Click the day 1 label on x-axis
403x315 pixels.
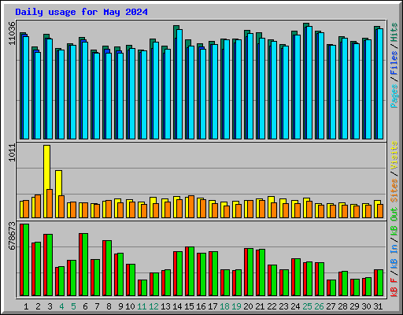tap(26, 306)
